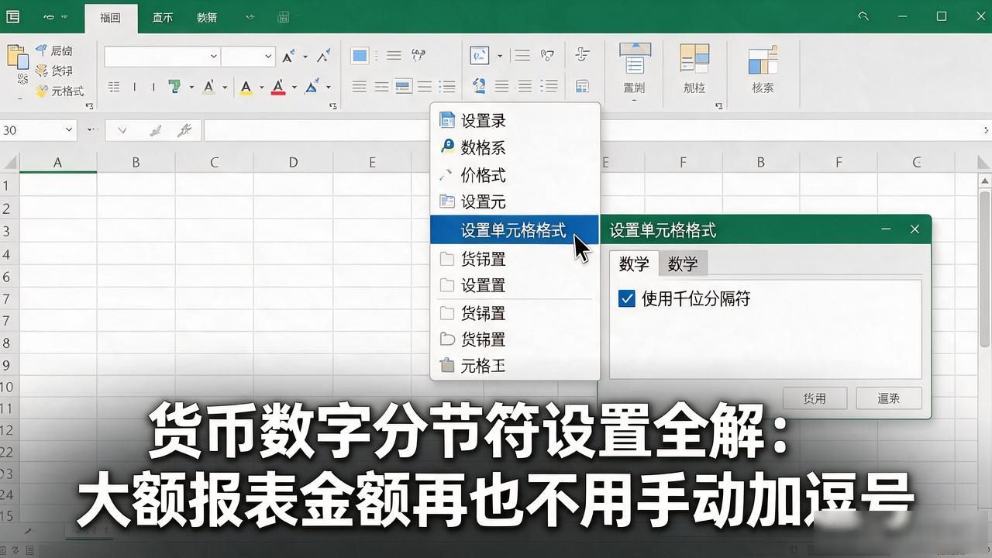Screen dimensions: 992x558
Task: Click the search icon in the title bar
Action: (x=863, y=16)
